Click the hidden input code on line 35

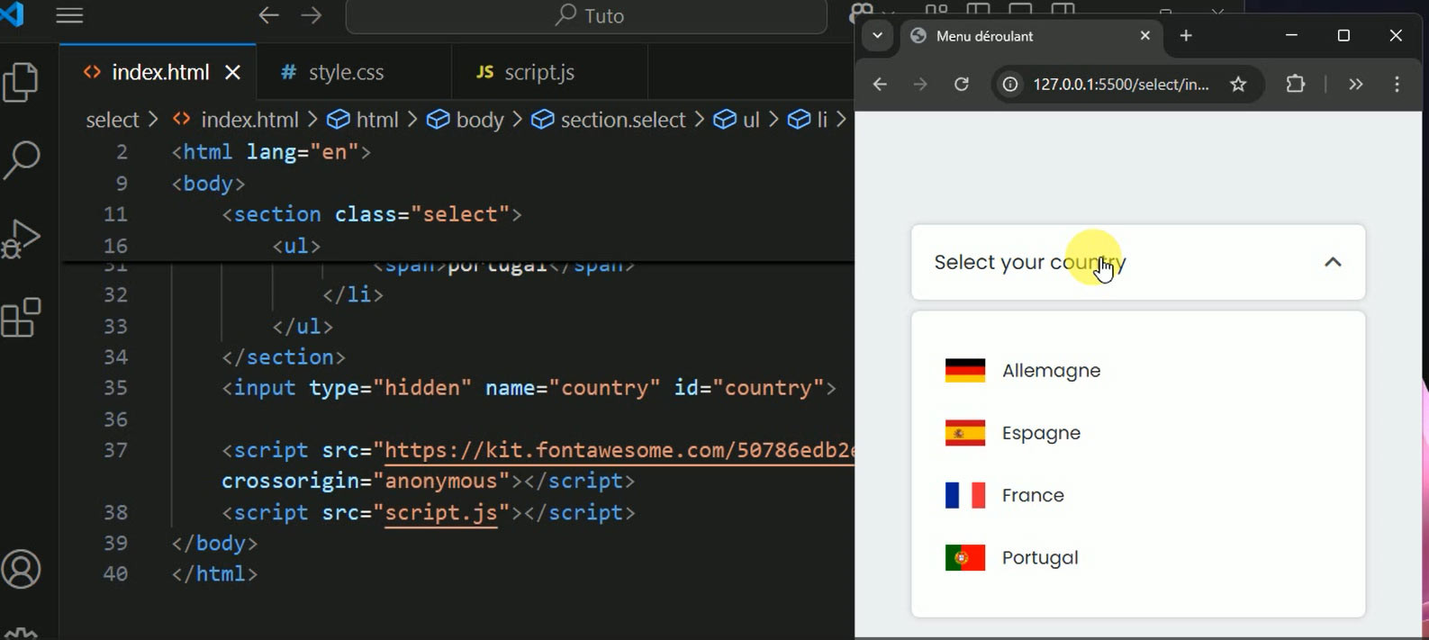click(x=529, y=388)
